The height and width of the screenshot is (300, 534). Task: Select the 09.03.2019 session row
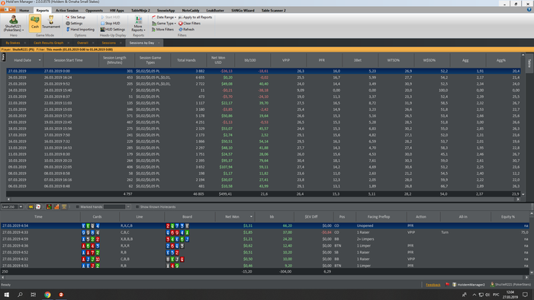[x=263, y=167]
